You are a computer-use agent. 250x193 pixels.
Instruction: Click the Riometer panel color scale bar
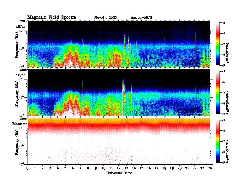click(218, 141)
